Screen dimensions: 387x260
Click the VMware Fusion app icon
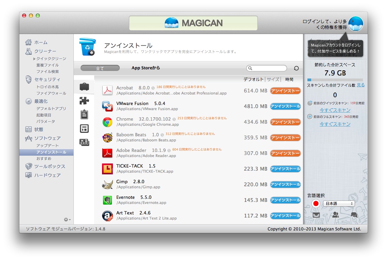coord(107,106)
